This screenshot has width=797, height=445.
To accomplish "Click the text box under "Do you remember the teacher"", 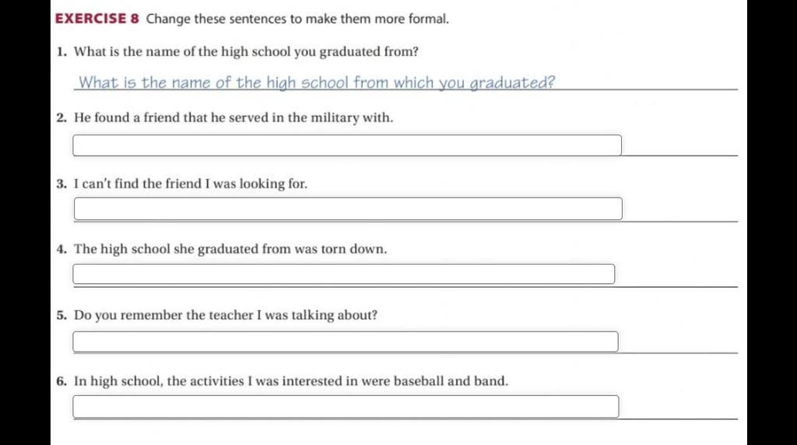I will (x=346, y=342).
